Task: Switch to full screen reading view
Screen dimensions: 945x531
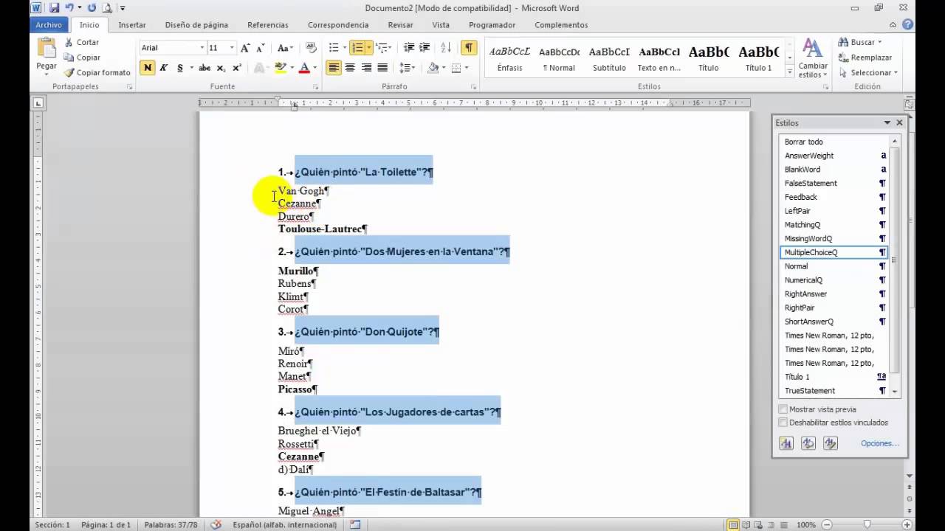Action: tap(746, 525)
